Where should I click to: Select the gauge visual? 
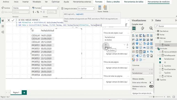pyautogui.click(x=144, y=48)
